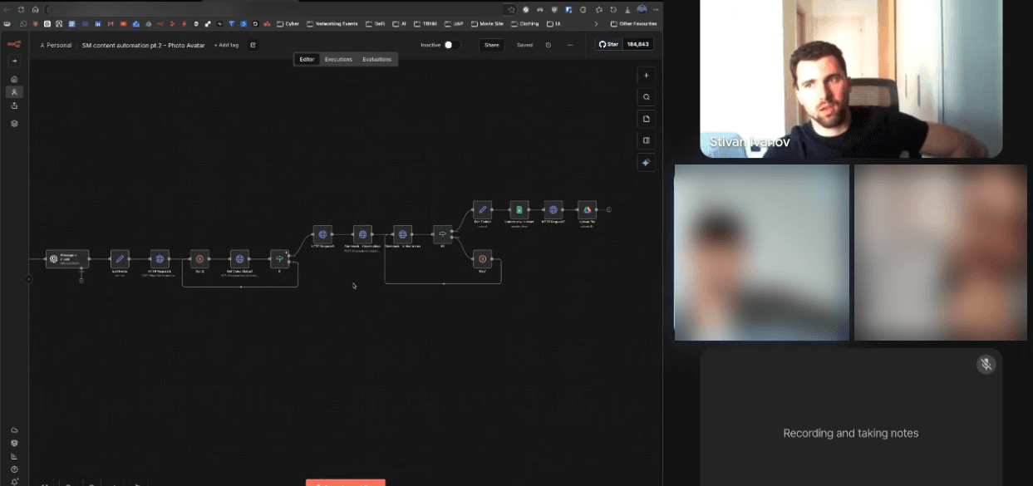The width and height of the screenshot is (1033, 486).
Task: Click the add output plus after Upload file
Action: click(x=609, y=210)
